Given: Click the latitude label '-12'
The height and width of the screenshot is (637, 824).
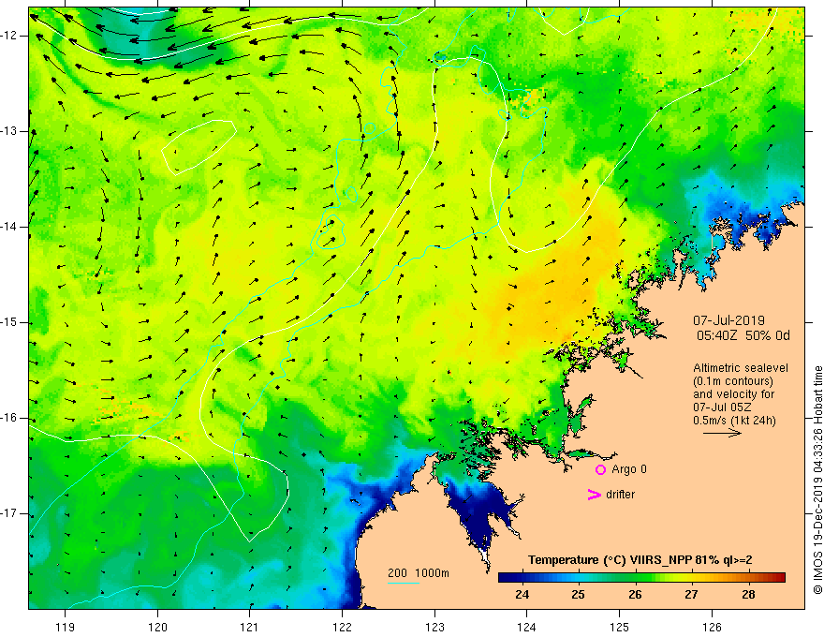Looking at the screenshot, I should click(10, 36).
